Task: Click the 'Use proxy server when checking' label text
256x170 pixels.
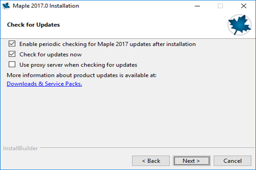Action: tap(78, 65)
